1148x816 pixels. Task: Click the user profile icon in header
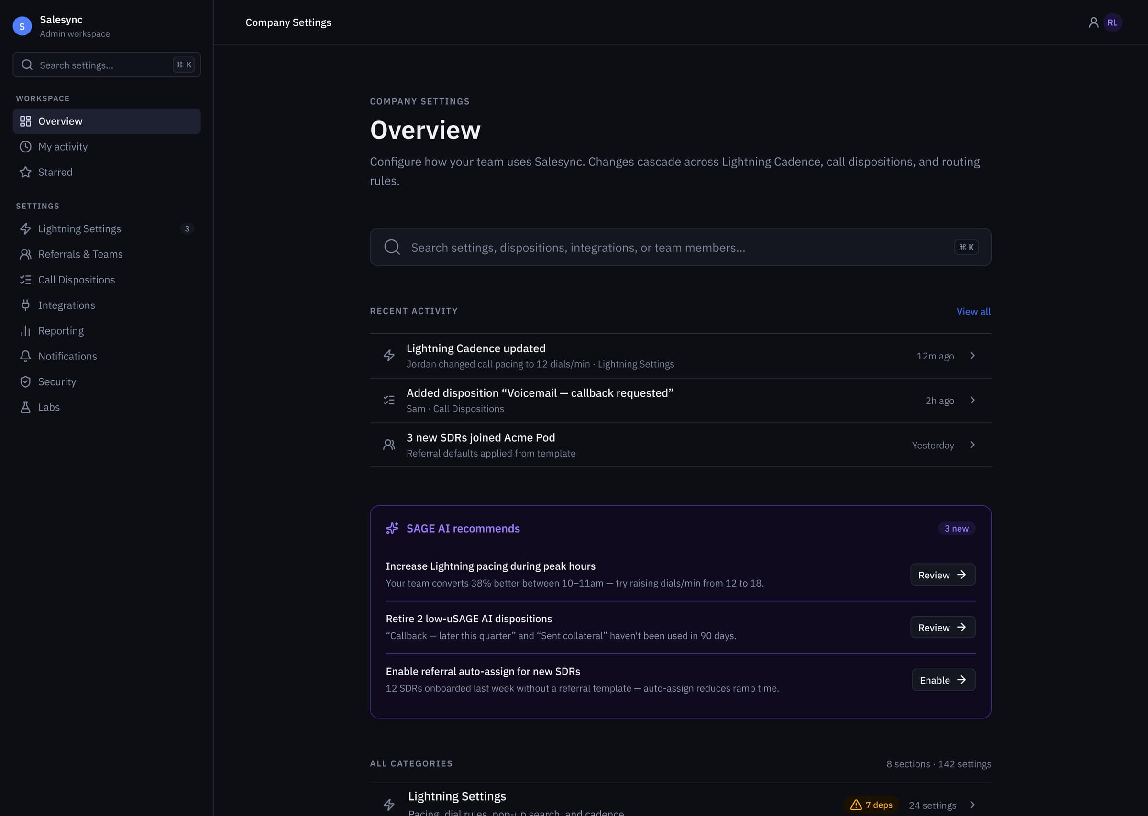1093,22
